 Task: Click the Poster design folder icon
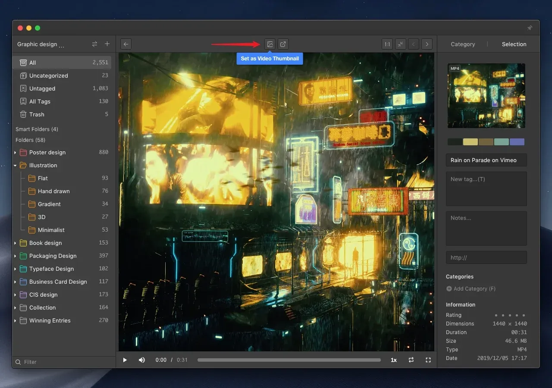(x=23, y=153)
